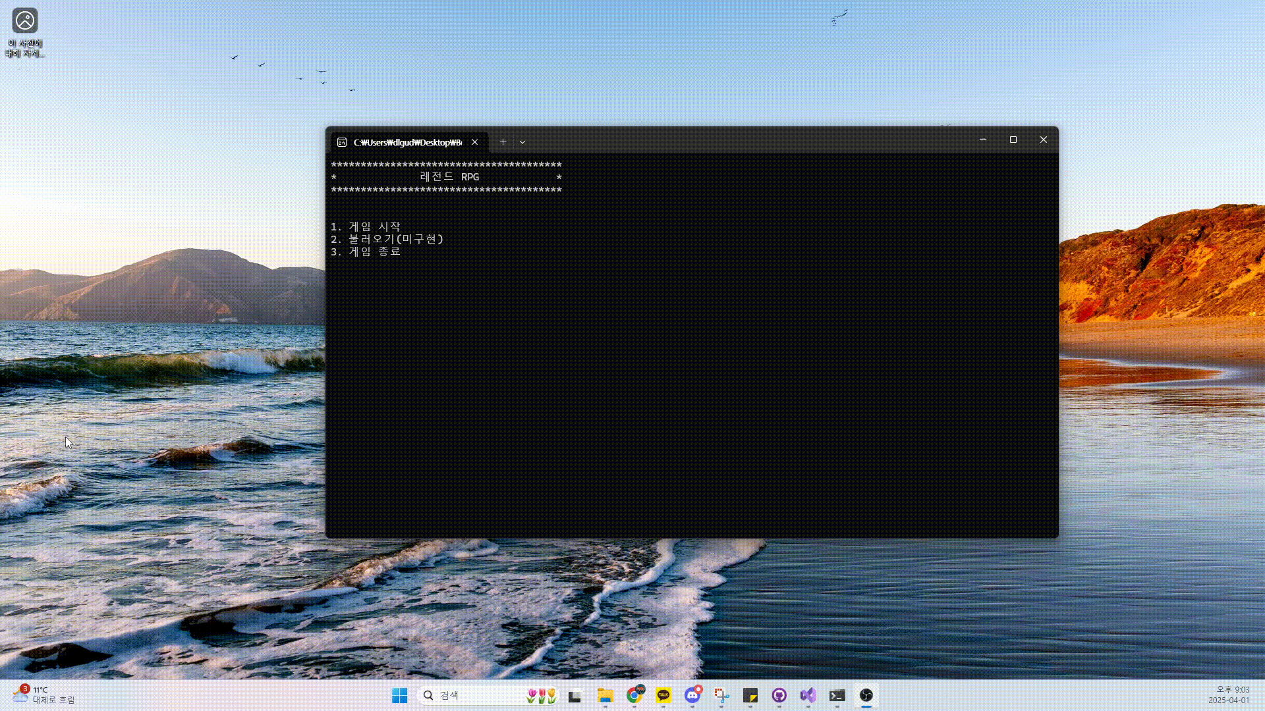
Task: Launch Visual Studio from the taskbar
Action: pos(808,695)
